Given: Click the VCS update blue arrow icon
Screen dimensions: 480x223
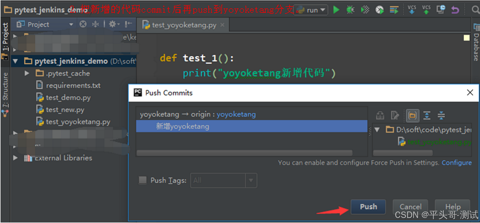Looking at the screenshot, I should pos(412,10).
